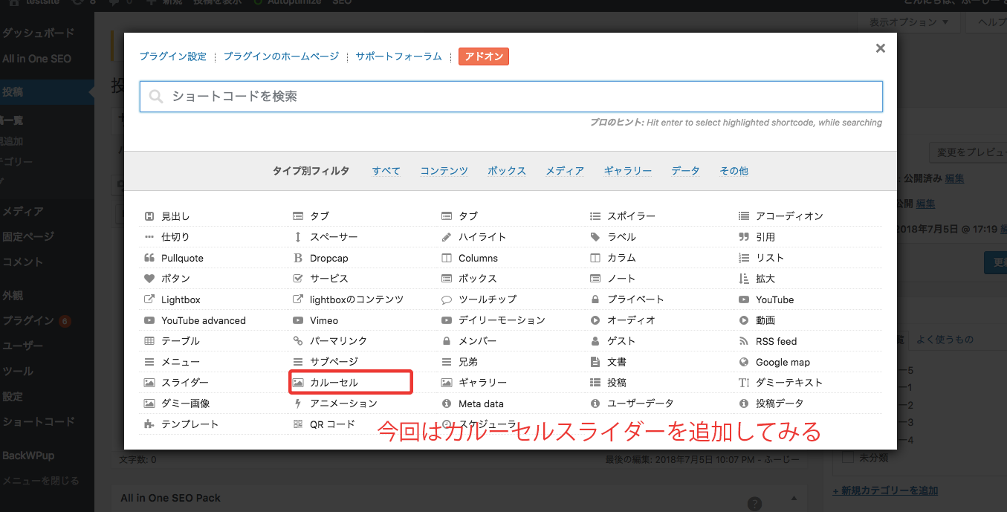Image resolution: width=1007 pixels, height=512 pixels.
Task: Click the カルーセル carousel shortcode icon
Action: [298, 383]
